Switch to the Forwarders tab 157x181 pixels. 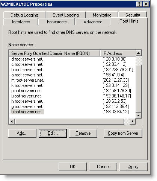57,22
